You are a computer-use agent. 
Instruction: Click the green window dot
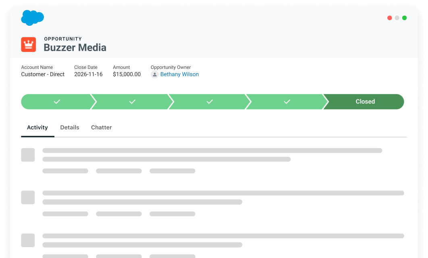[404, 18]
